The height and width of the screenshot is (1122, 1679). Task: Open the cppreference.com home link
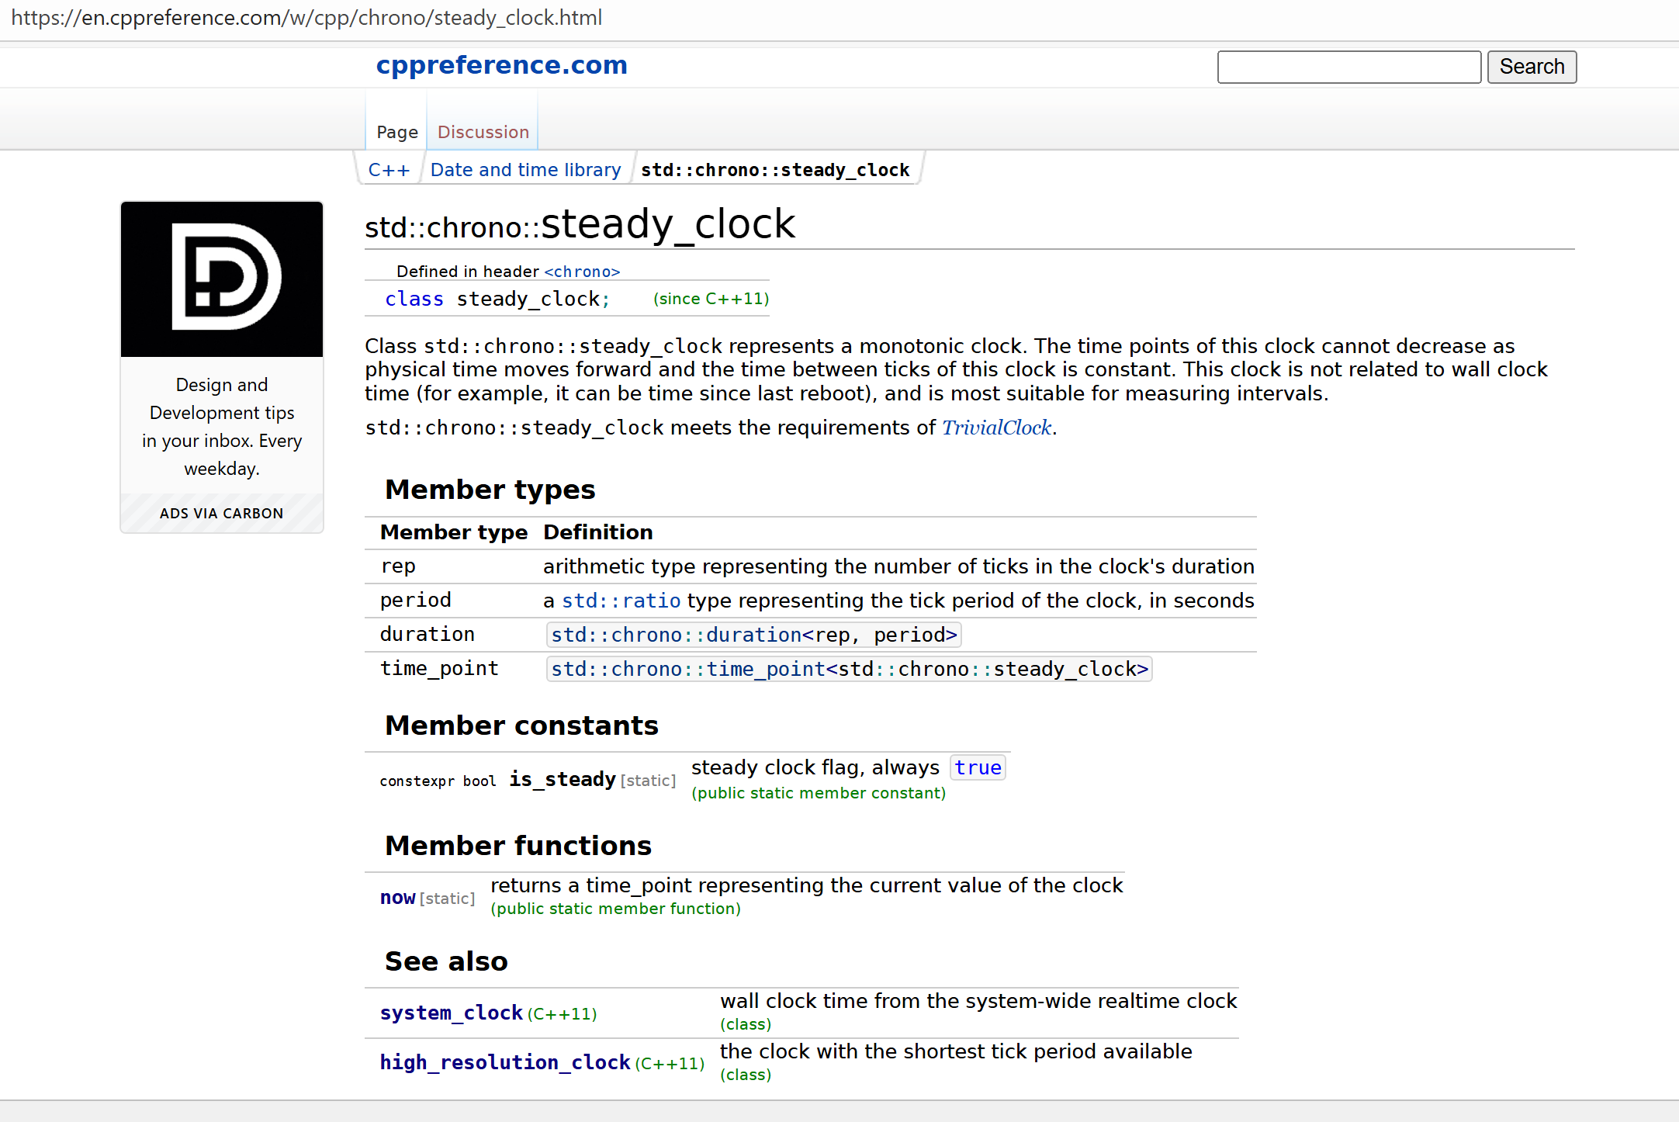point(501,65)
